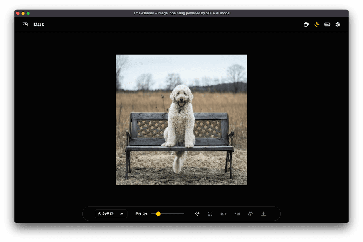
Task: Open the keyboard shortcuts icon
Action: click(327, 24)
